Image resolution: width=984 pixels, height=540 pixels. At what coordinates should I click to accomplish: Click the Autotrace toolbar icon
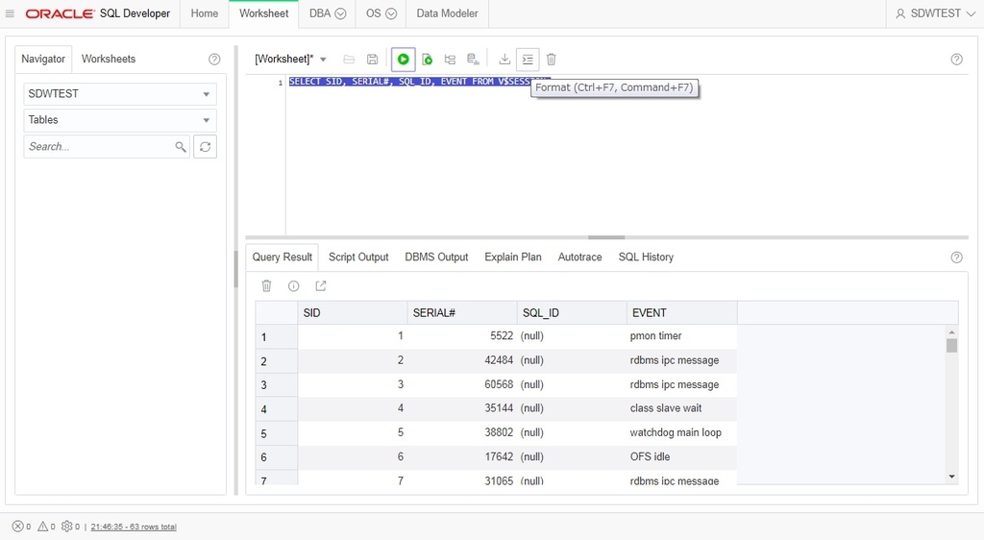[473, 60]
